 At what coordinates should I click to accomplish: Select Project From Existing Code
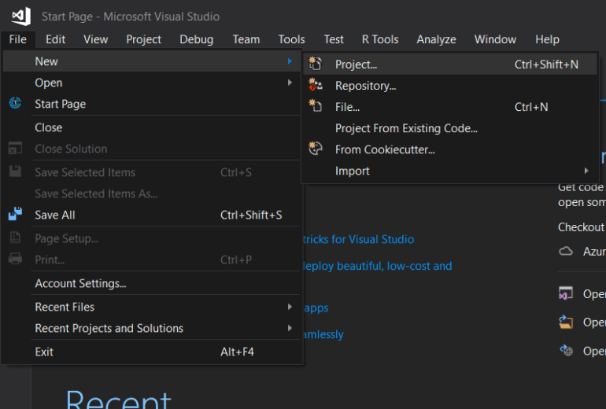(x=406, y=128)
